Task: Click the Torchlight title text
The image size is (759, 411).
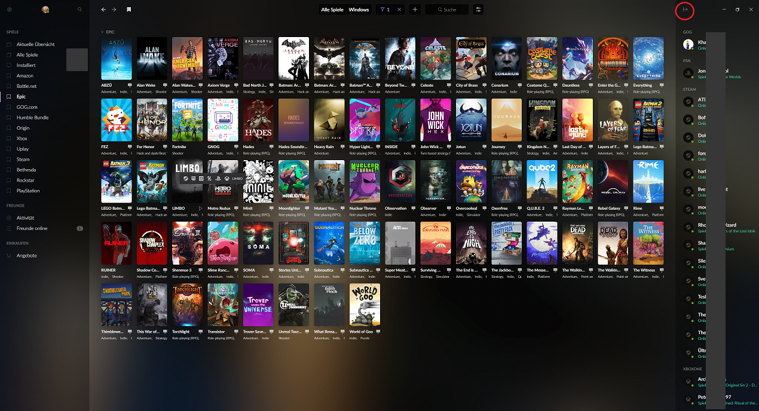Action: [x=181, y=332]
